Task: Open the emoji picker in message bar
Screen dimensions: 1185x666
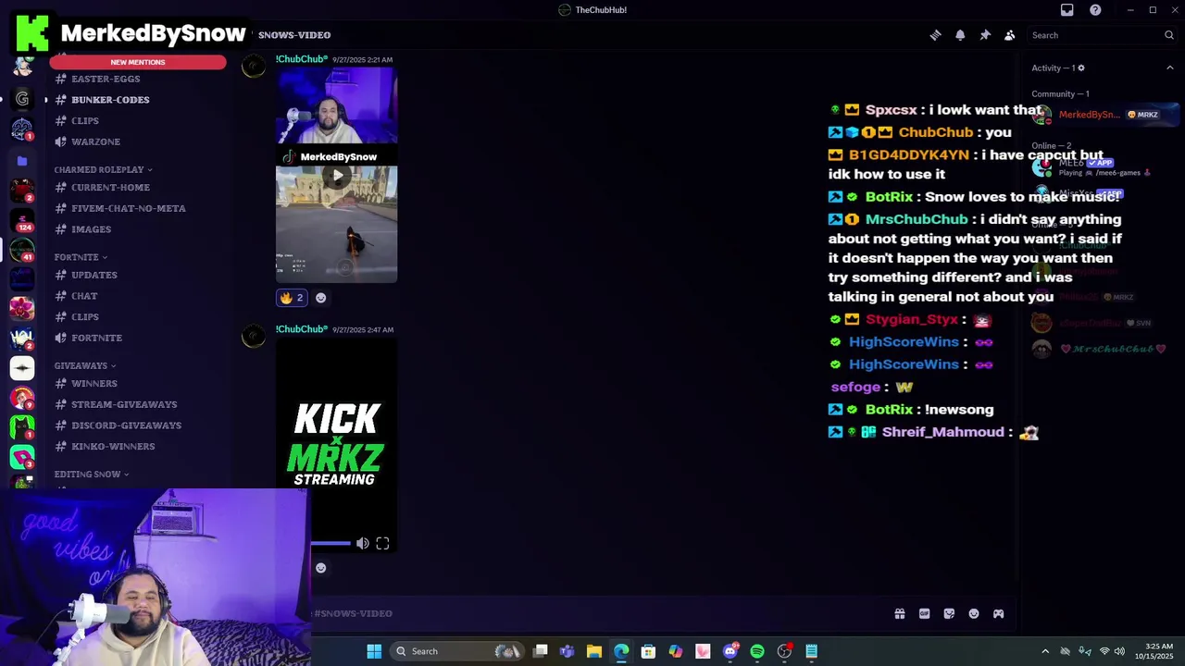Action: point(974,613)
